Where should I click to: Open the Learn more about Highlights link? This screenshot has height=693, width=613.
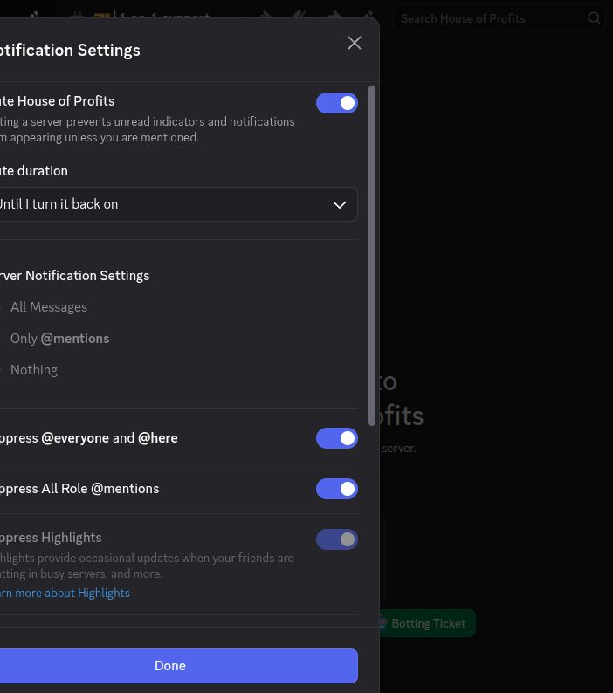(65, 593)
